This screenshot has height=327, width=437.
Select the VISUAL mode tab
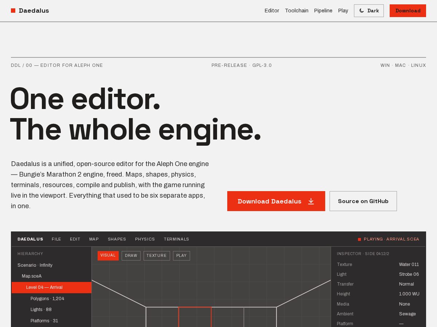(x=108, y=255)
